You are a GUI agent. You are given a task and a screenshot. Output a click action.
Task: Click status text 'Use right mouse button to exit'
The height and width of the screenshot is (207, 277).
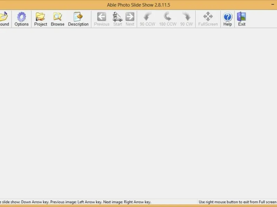[x=238, y=202]
